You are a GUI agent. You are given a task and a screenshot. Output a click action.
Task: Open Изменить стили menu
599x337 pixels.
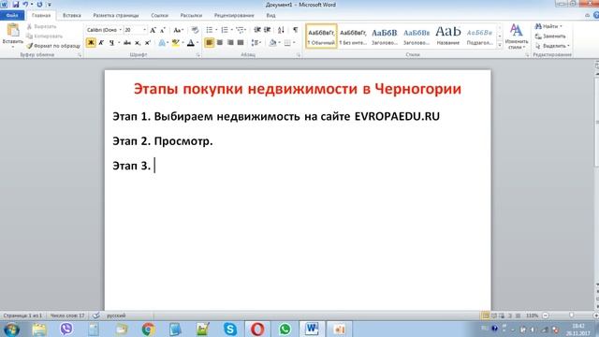[x=516, y=37]
